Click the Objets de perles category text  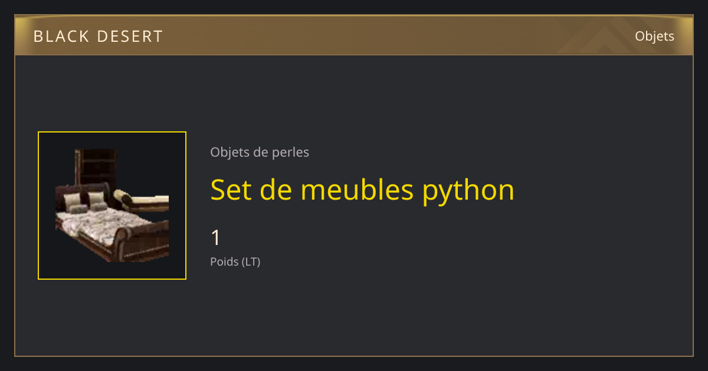[260, 153]
